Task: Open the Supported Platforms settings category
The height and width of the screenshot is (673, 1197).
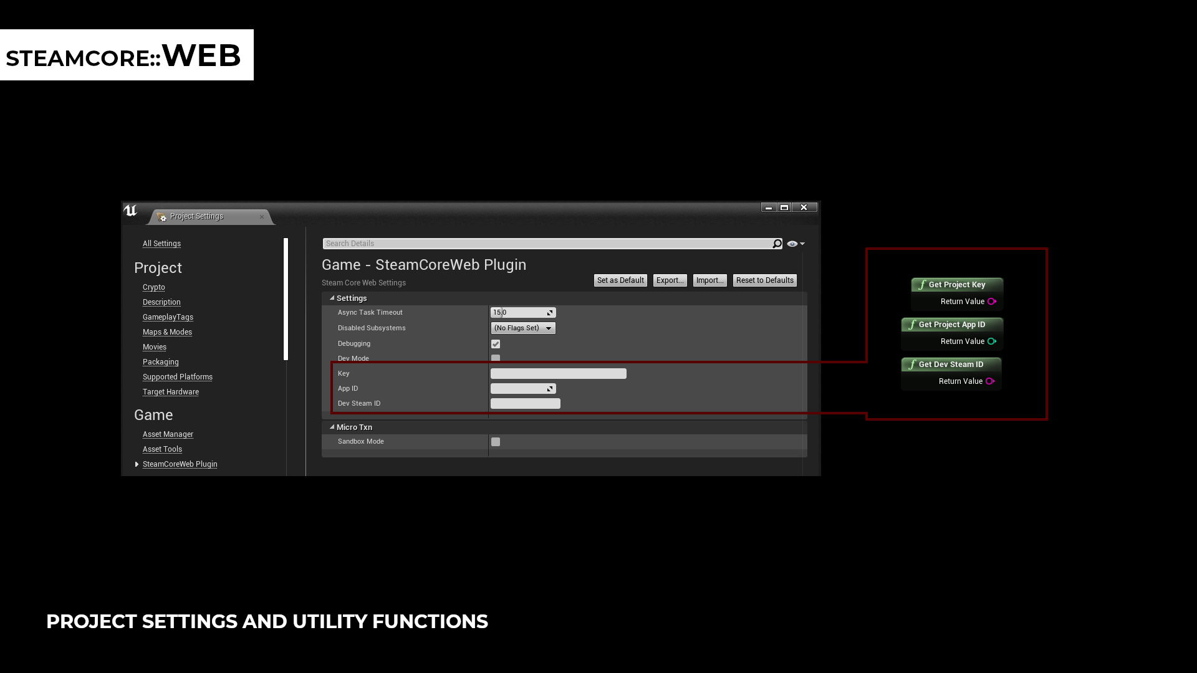Action: point(178,377)
